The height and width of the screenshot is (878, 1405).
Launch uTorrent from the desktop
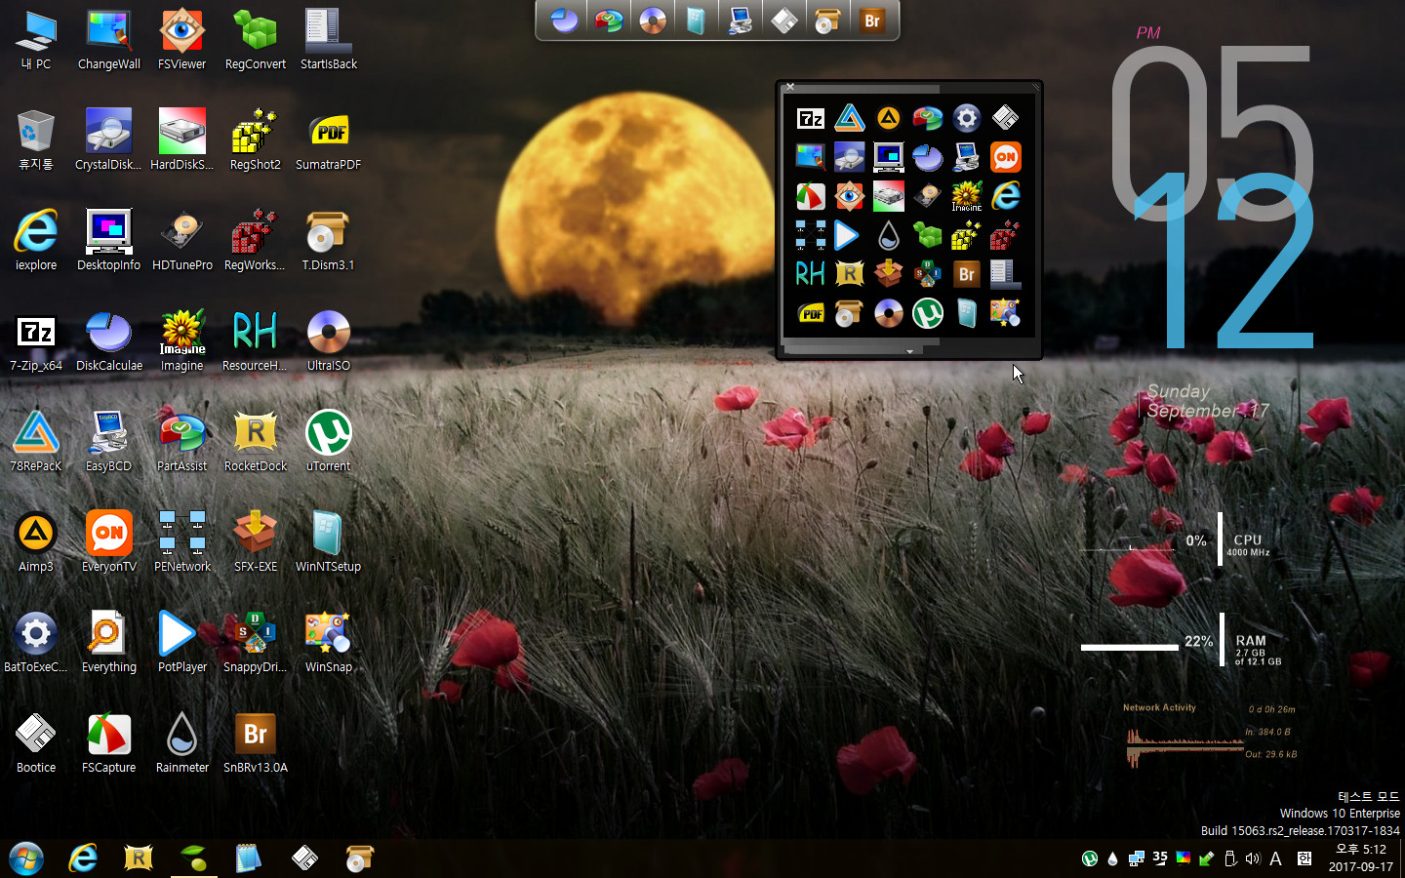click(329, 442)
